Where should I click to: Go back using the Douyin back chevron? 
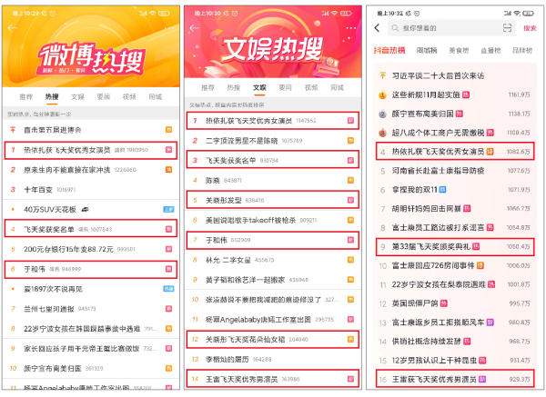(377, 28)
